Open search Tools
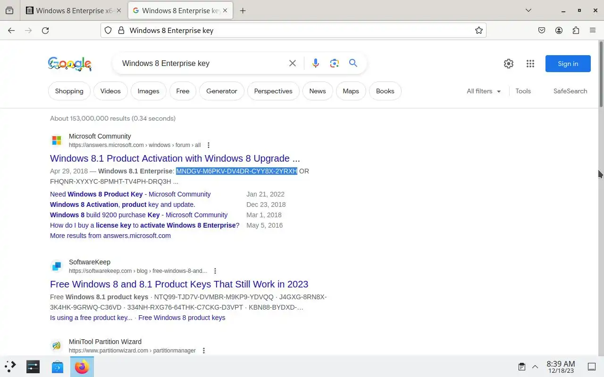Image resolution: width=604 pixels, height=377 pixels. click(523, 91)
